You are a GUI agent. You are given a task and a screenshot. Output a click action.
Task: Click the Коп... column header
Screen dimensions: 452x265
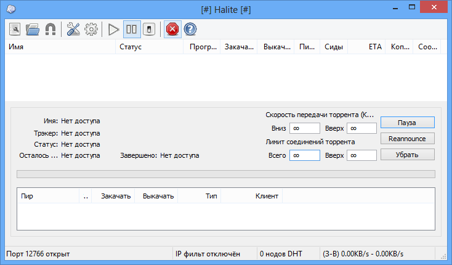click(399, 47)
